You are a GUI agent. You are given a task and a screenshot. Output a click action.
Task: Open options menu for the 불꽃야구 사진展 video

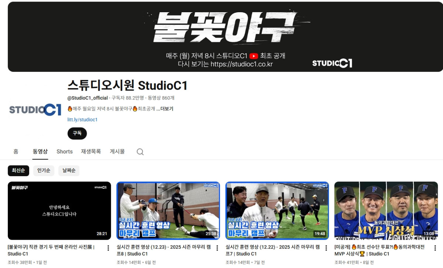pyautogui.click(x=108, y=248)
